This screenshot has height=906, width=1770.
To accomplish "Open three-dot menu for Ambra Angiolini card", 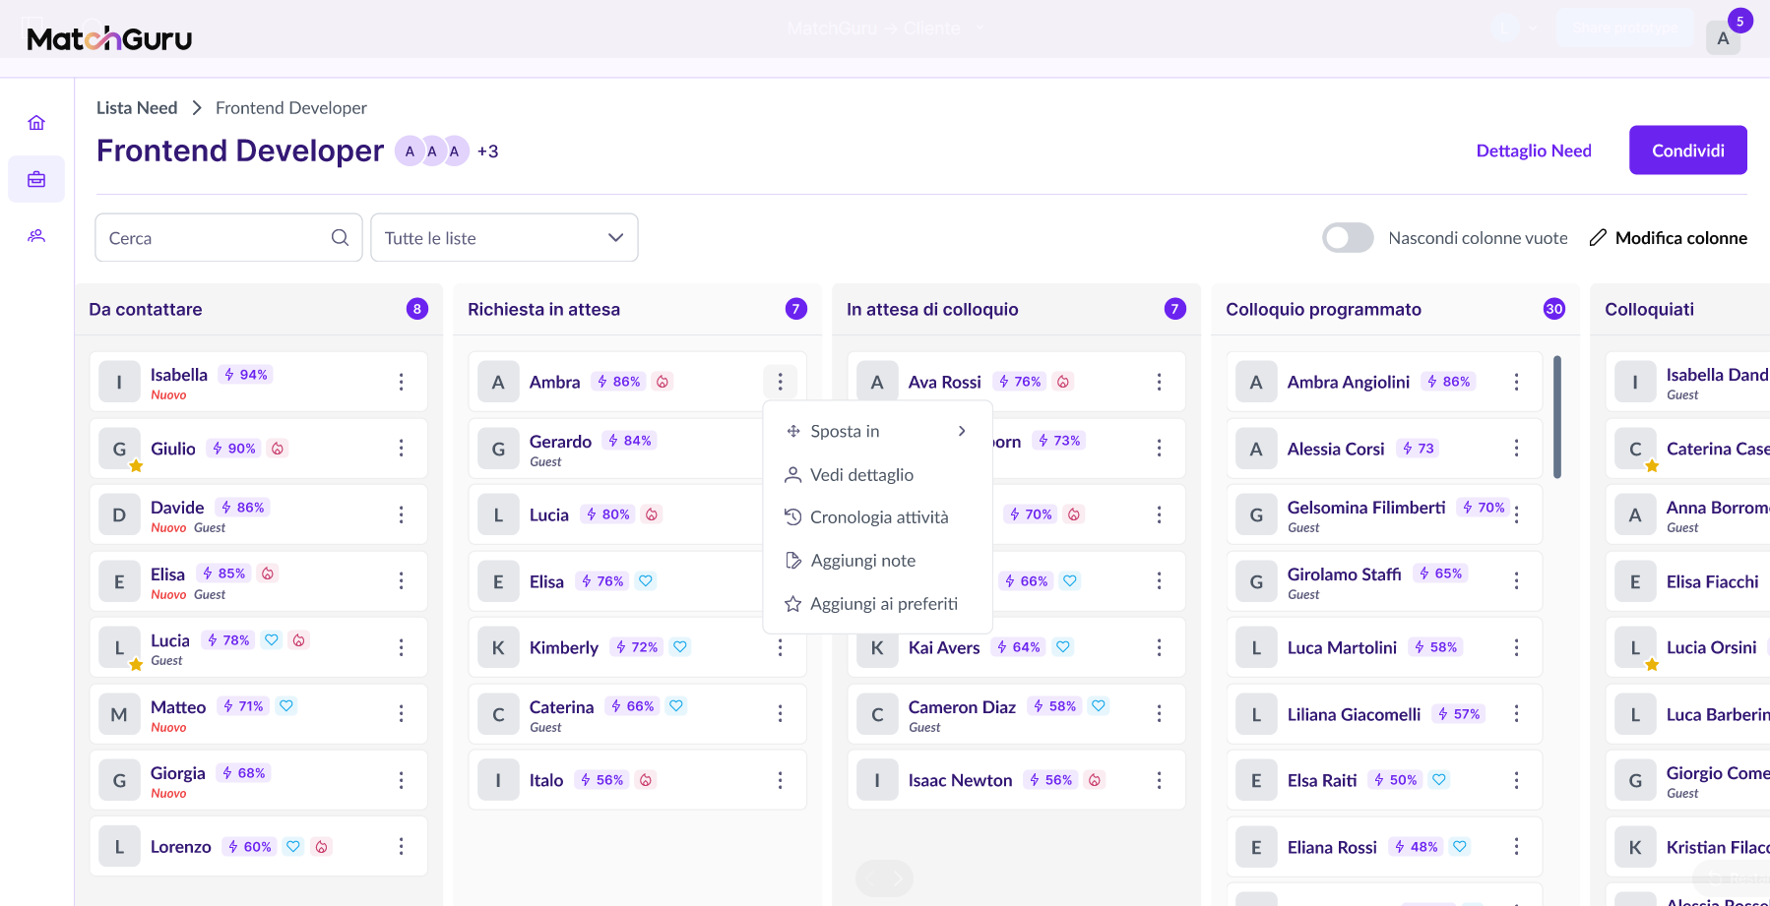I will click(x=1516, y=382).
